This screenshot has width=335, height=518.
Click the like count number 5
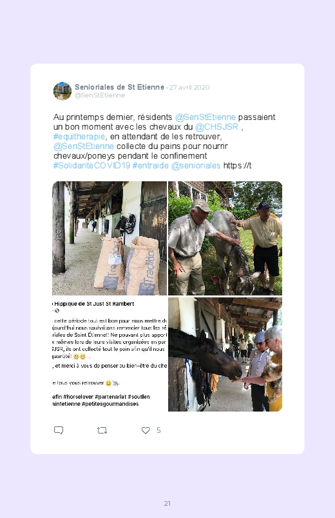(158, 430)
